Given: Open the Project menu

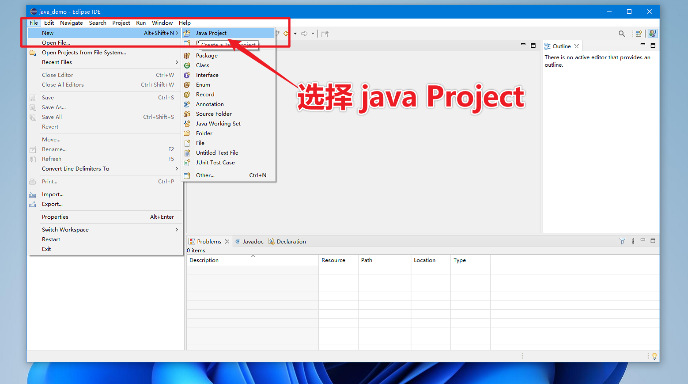Looking at the screenshot, I should 121,23.
